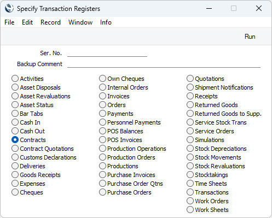
Task: Open the Record menu
Action: click(x=50, y=22)
